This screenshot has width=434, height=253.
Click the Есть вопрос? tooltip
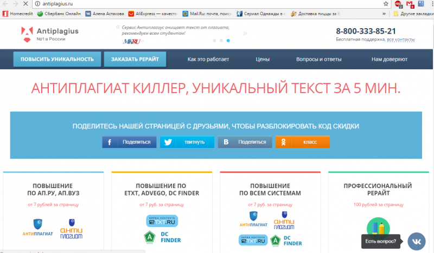pyautogui.click(x=381, y=242)
